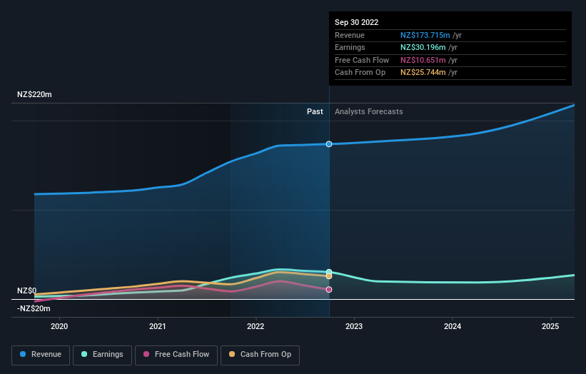Click the Revenue row label in tooltip

click(x=350, y=35)
